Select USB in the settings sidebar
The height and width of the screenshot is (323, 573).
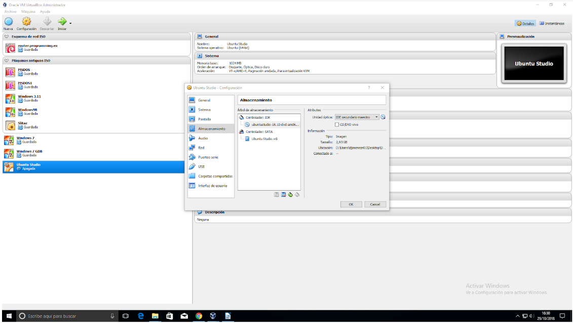tap(201, 166)
